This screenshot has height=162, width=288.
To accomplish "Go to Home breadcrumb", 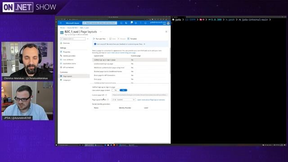I will click(63, 28).
